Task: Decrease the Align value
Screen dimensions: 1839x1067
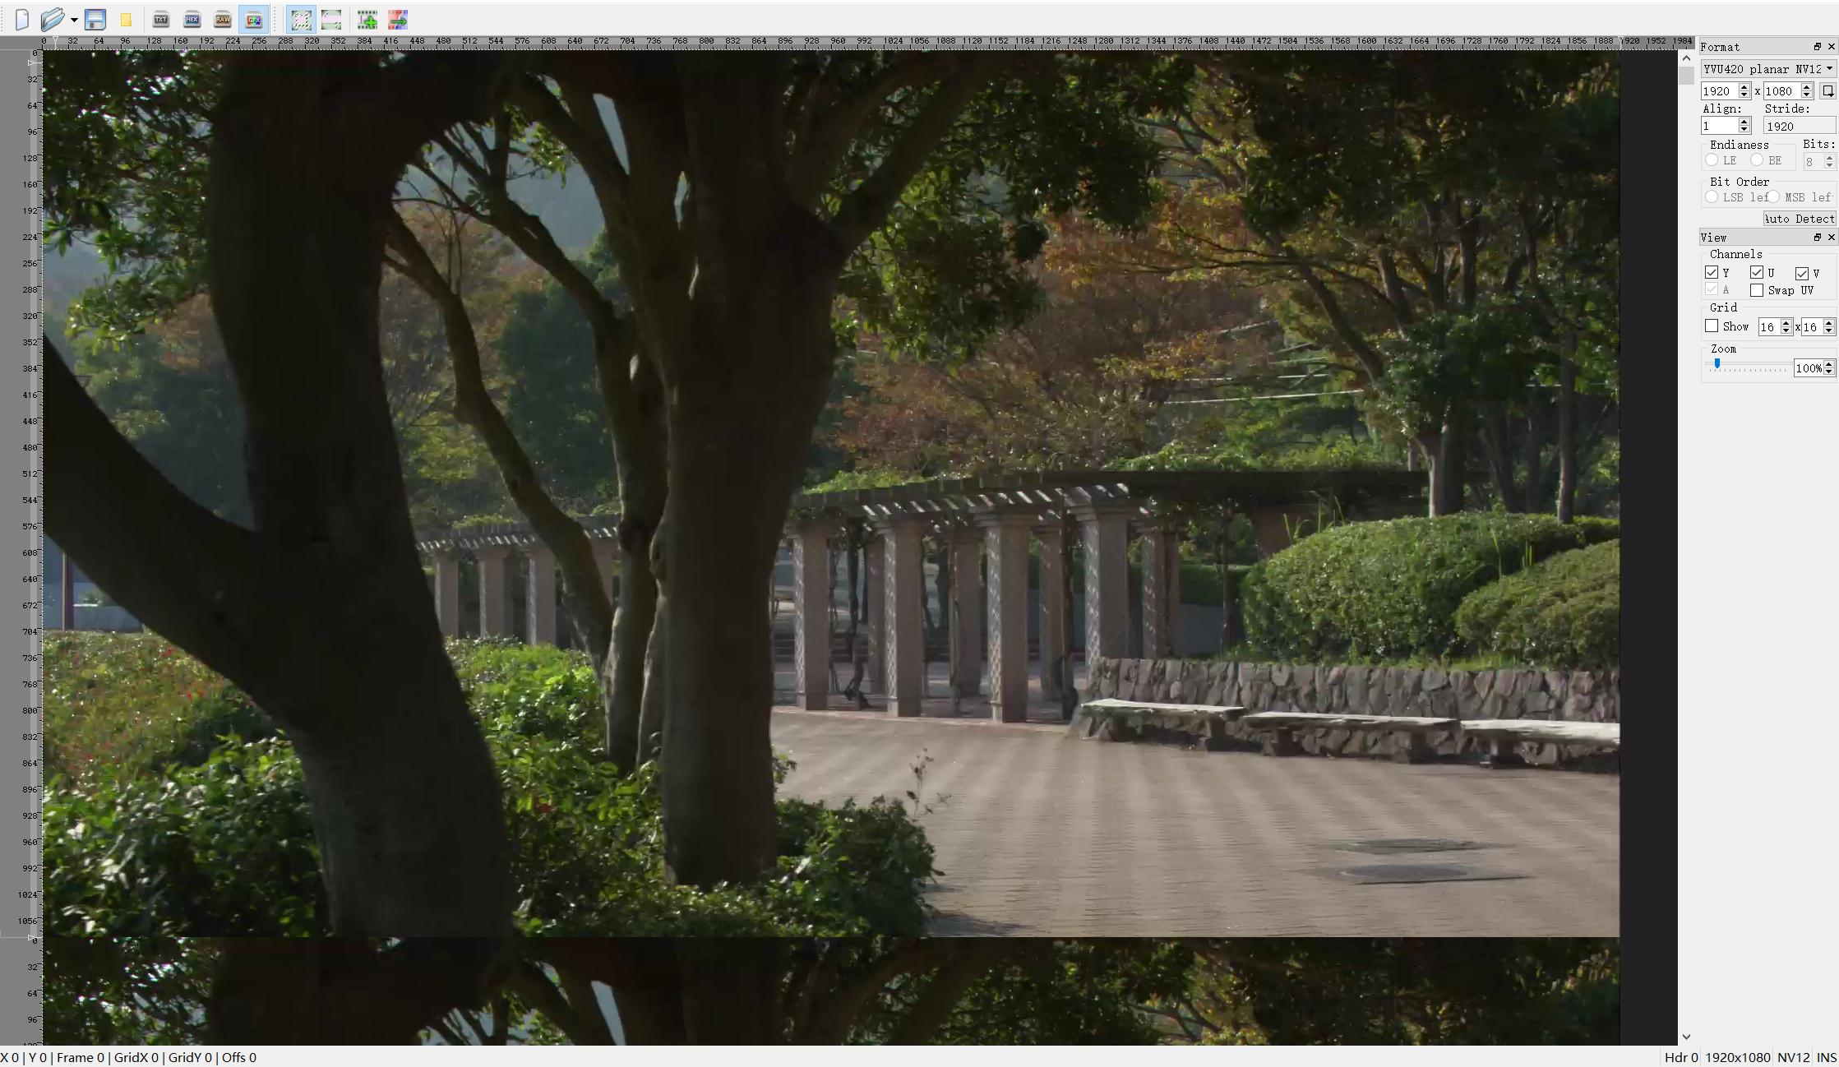Action: click(1744, 130)
